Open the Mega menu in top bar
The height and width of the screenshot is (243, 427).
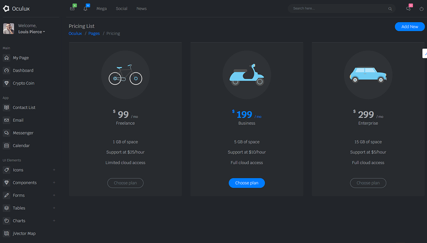pos(102,9)
